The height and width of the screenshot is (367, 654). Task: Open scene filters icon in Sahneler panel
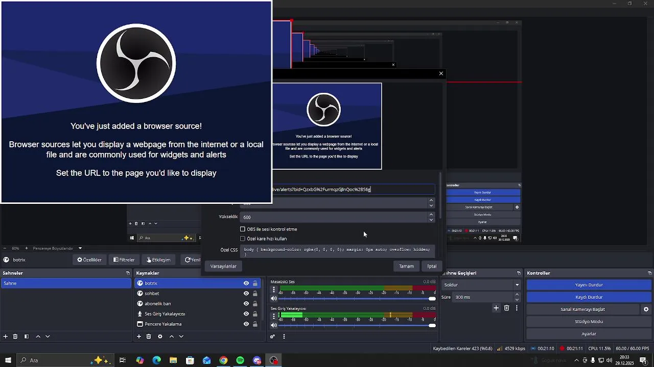27,336
